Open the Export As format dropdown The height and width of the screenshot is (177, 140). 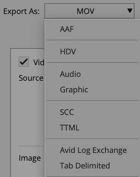click(x=89, y=11)
